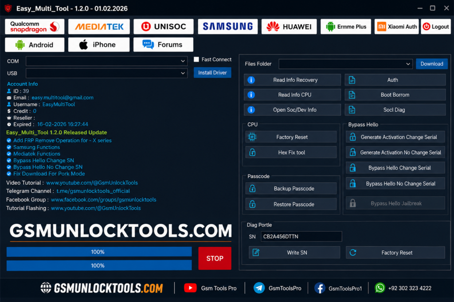454x302 pixels.
Task: Click the globe icon beside GSMUNLOCKTOOLS.COM footer
Action: pos(46,287)
